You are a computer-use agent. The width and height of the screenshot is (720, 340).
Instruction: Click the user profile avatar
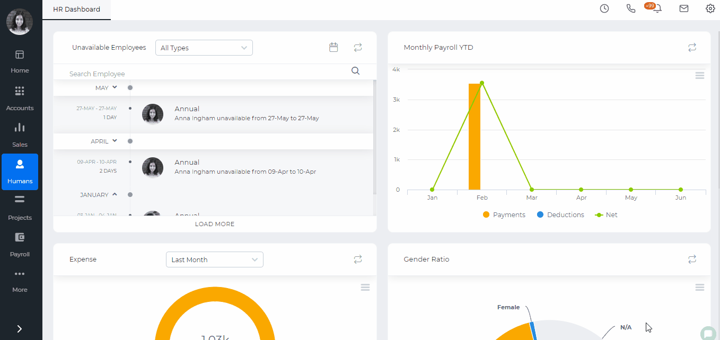tap(20, 22)
